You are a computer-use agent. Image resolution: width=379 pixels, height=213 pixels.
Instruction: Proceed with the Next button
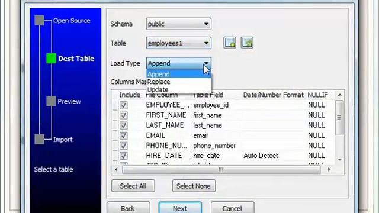180,208
